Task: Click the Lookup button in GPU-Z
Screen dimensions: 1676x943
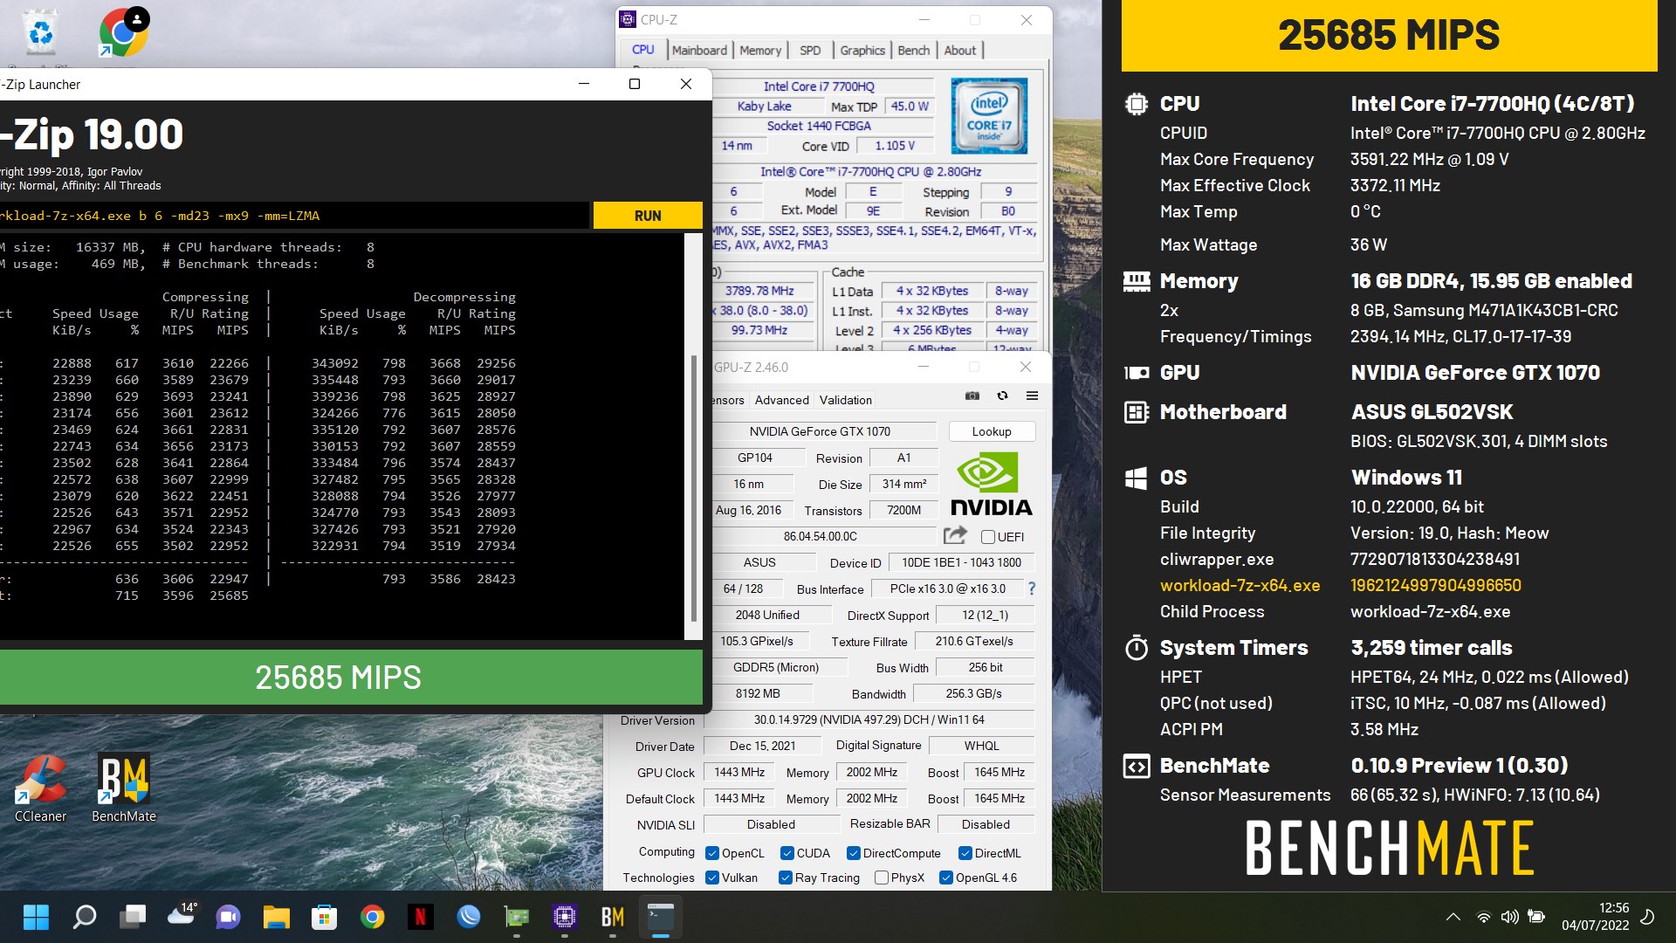Action: [x=992, y=431]
